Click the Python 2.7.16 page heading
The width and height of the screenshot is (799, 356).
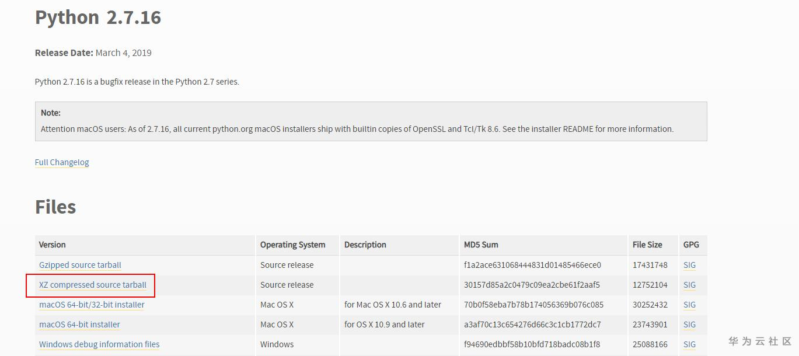pos(98,17)
